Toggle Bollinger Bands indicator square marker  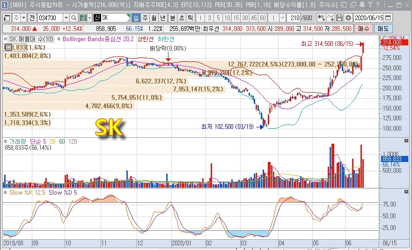59,39
